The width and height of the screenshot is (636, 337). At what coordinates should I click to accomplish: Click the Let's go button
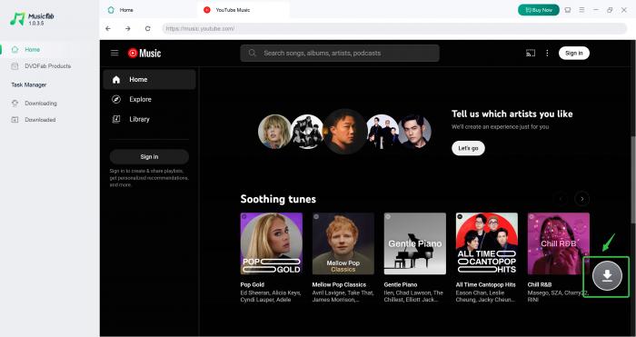468,148
